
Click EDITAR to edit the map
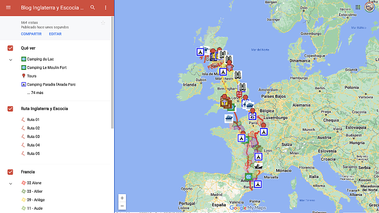pyautogui.click(x=55, y=34)
